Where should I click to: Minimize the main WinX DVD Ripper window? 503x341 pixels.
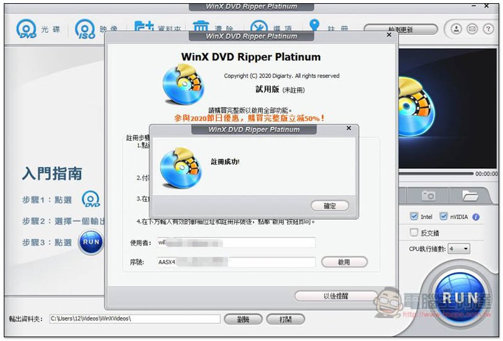click(x=474, y=6)
